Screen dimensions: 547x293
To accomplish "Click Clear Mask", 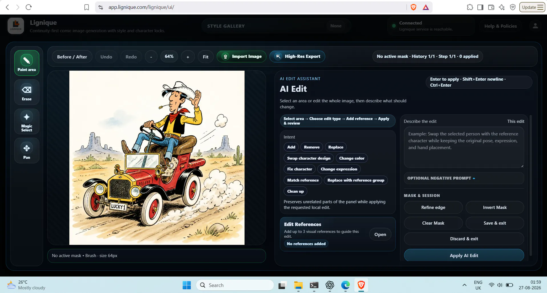I will click(x=433, y=223).
